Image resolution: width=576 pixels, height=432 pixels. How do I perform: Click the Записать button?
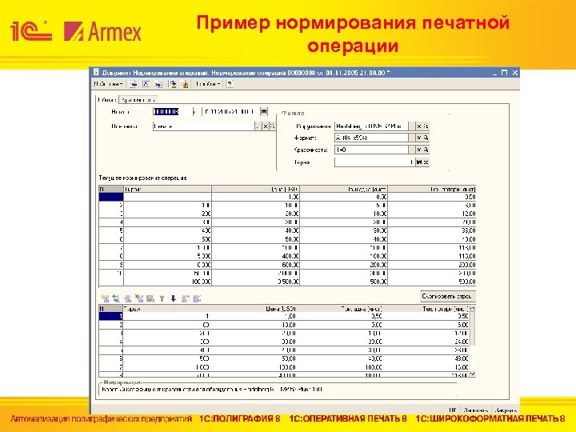coord(476,410)
